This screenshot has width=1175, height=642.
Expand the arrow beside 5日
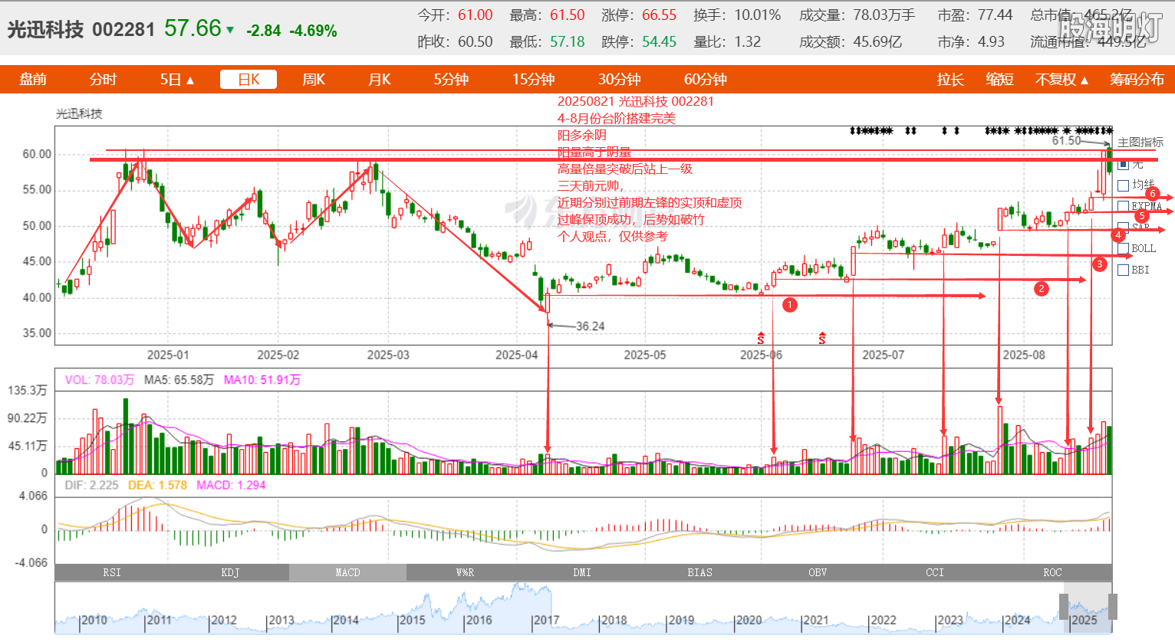coord(190,80)
